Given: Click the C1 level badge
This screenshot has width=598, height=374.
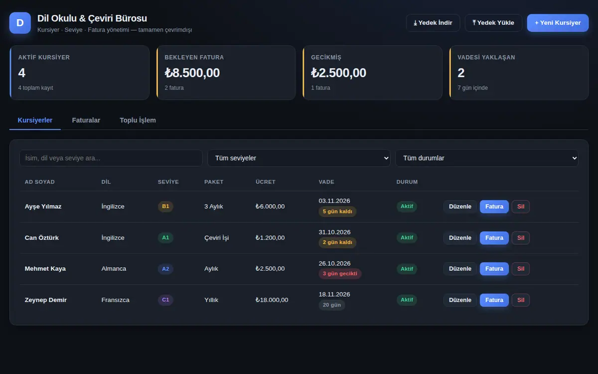Looking at the screenshot, I should point(165,300).
